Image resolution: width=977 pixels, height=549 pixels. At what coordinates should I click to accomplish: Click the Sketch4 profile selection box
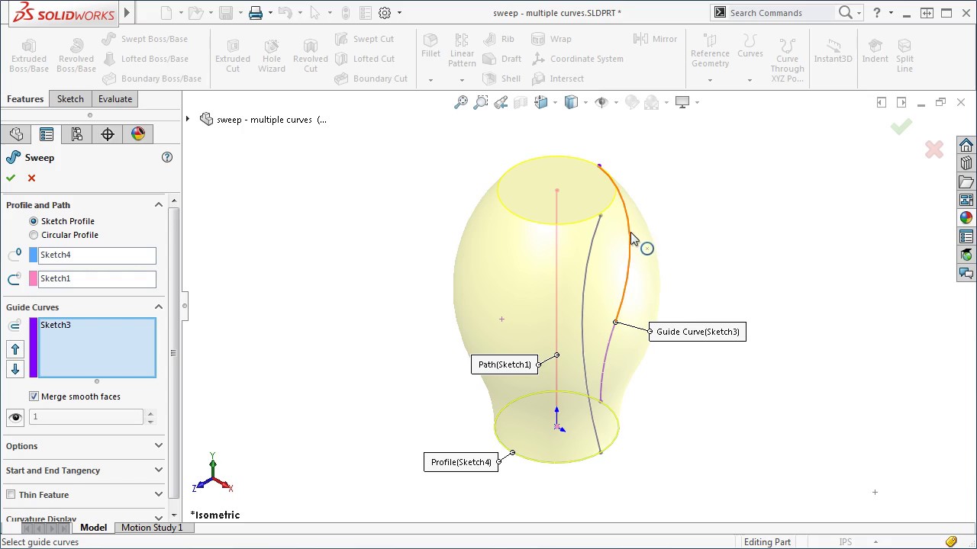click(97, 255)
